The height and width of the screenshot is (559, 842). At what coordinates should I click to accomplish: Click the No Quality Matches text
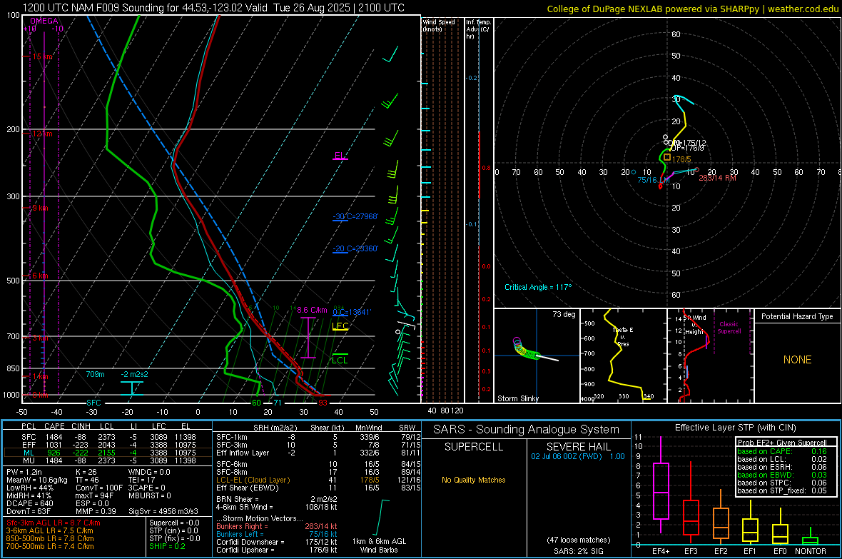click(474, 480)
